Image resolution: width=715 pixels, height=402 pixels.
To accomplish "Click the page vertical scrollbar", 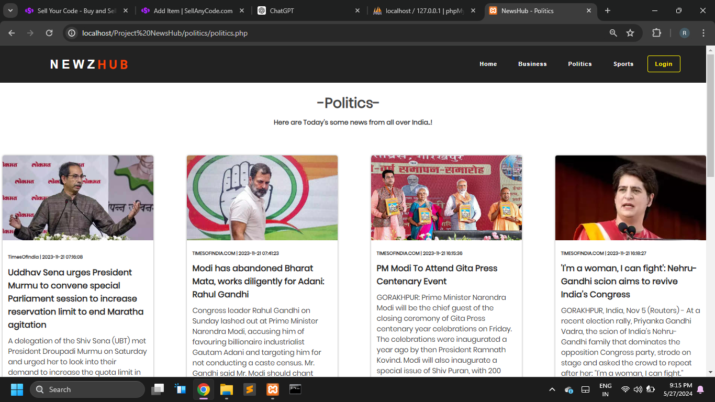I will pos(710,209).
